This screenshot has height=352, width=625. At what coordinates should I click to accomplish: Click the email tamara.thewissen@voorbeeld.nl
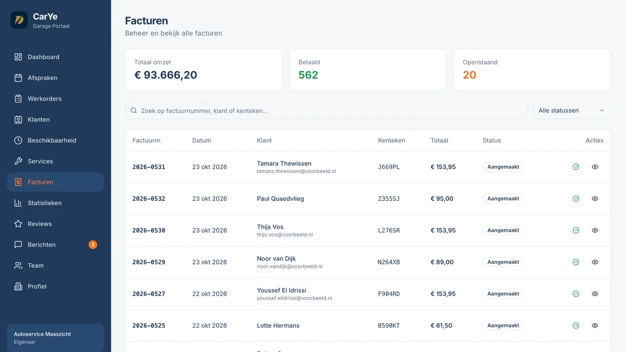(296, 172)
